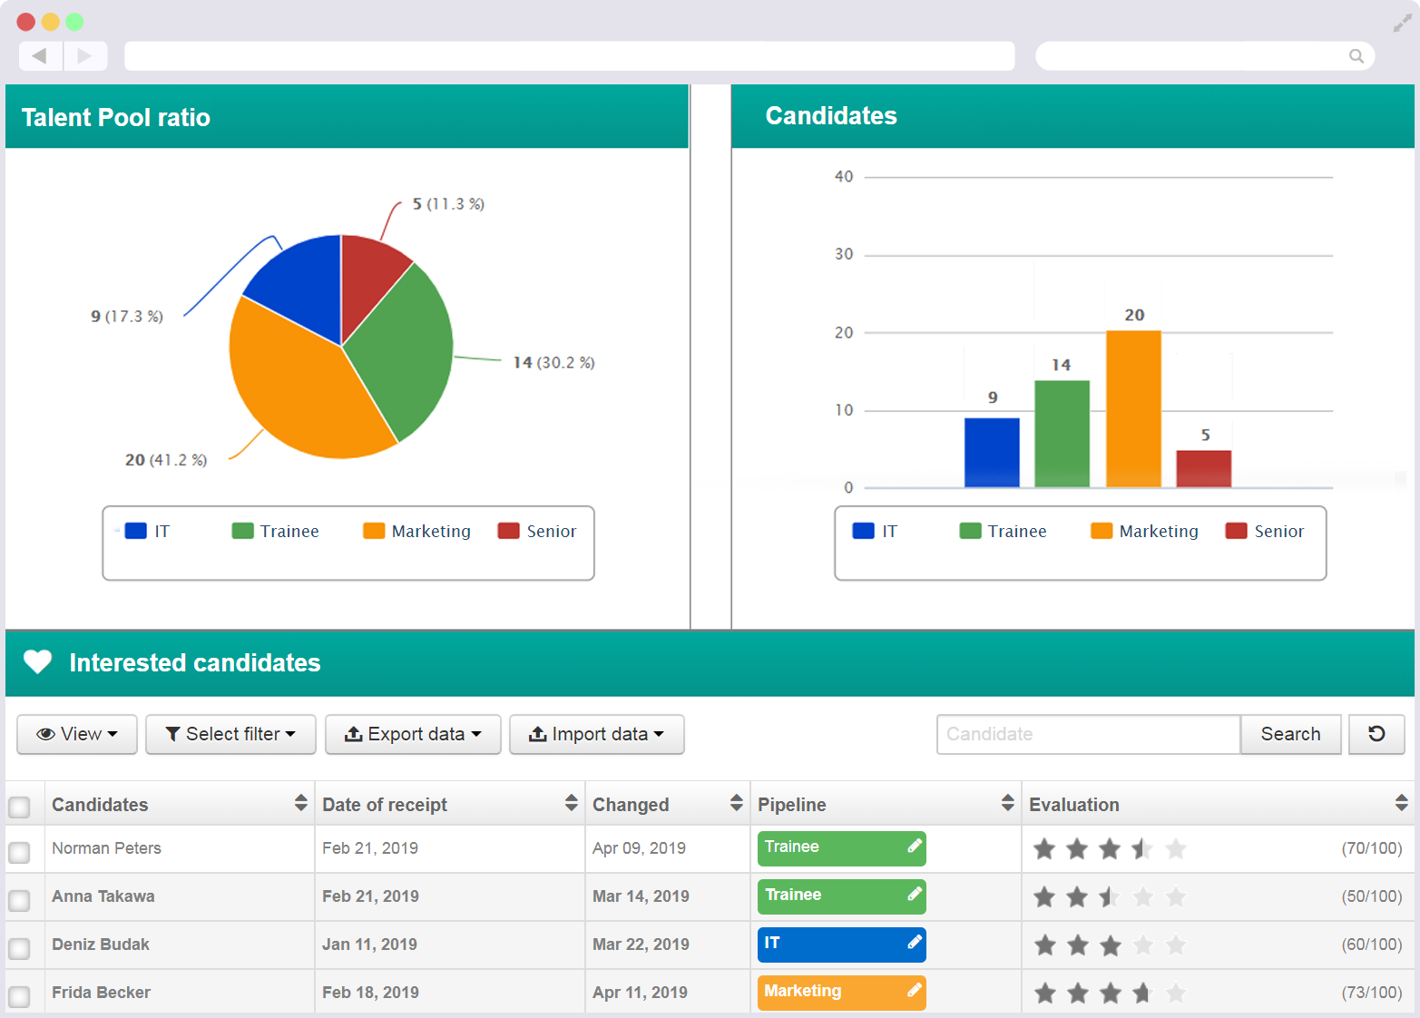Click inside the Candidate search field
Image resolution: width=1420 pixels, height=1018 pixels.
[1088, 734]
